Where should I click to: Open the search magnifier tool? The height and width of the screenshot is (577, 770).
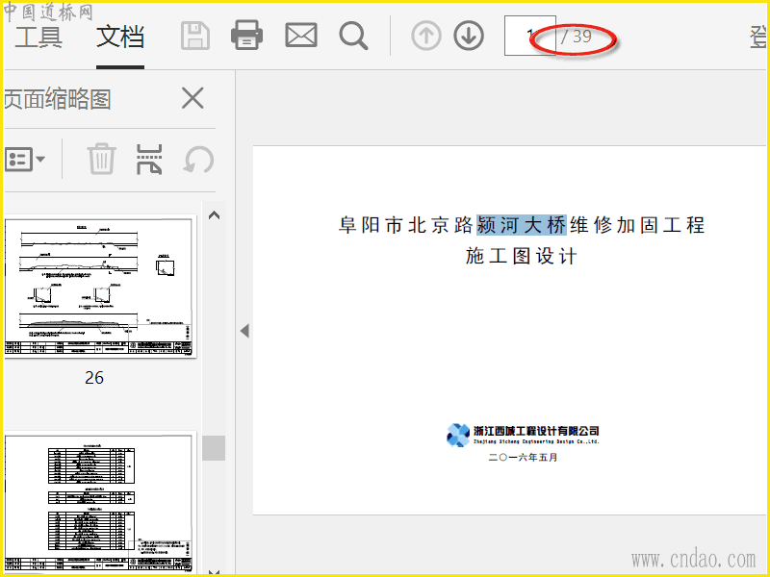(x=353, y=36)
